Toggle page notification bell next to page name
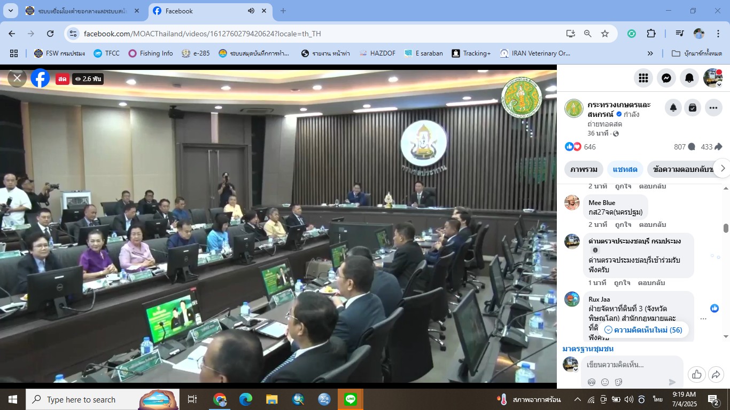Viewport: 730px width, 410px height. (673, 108)
